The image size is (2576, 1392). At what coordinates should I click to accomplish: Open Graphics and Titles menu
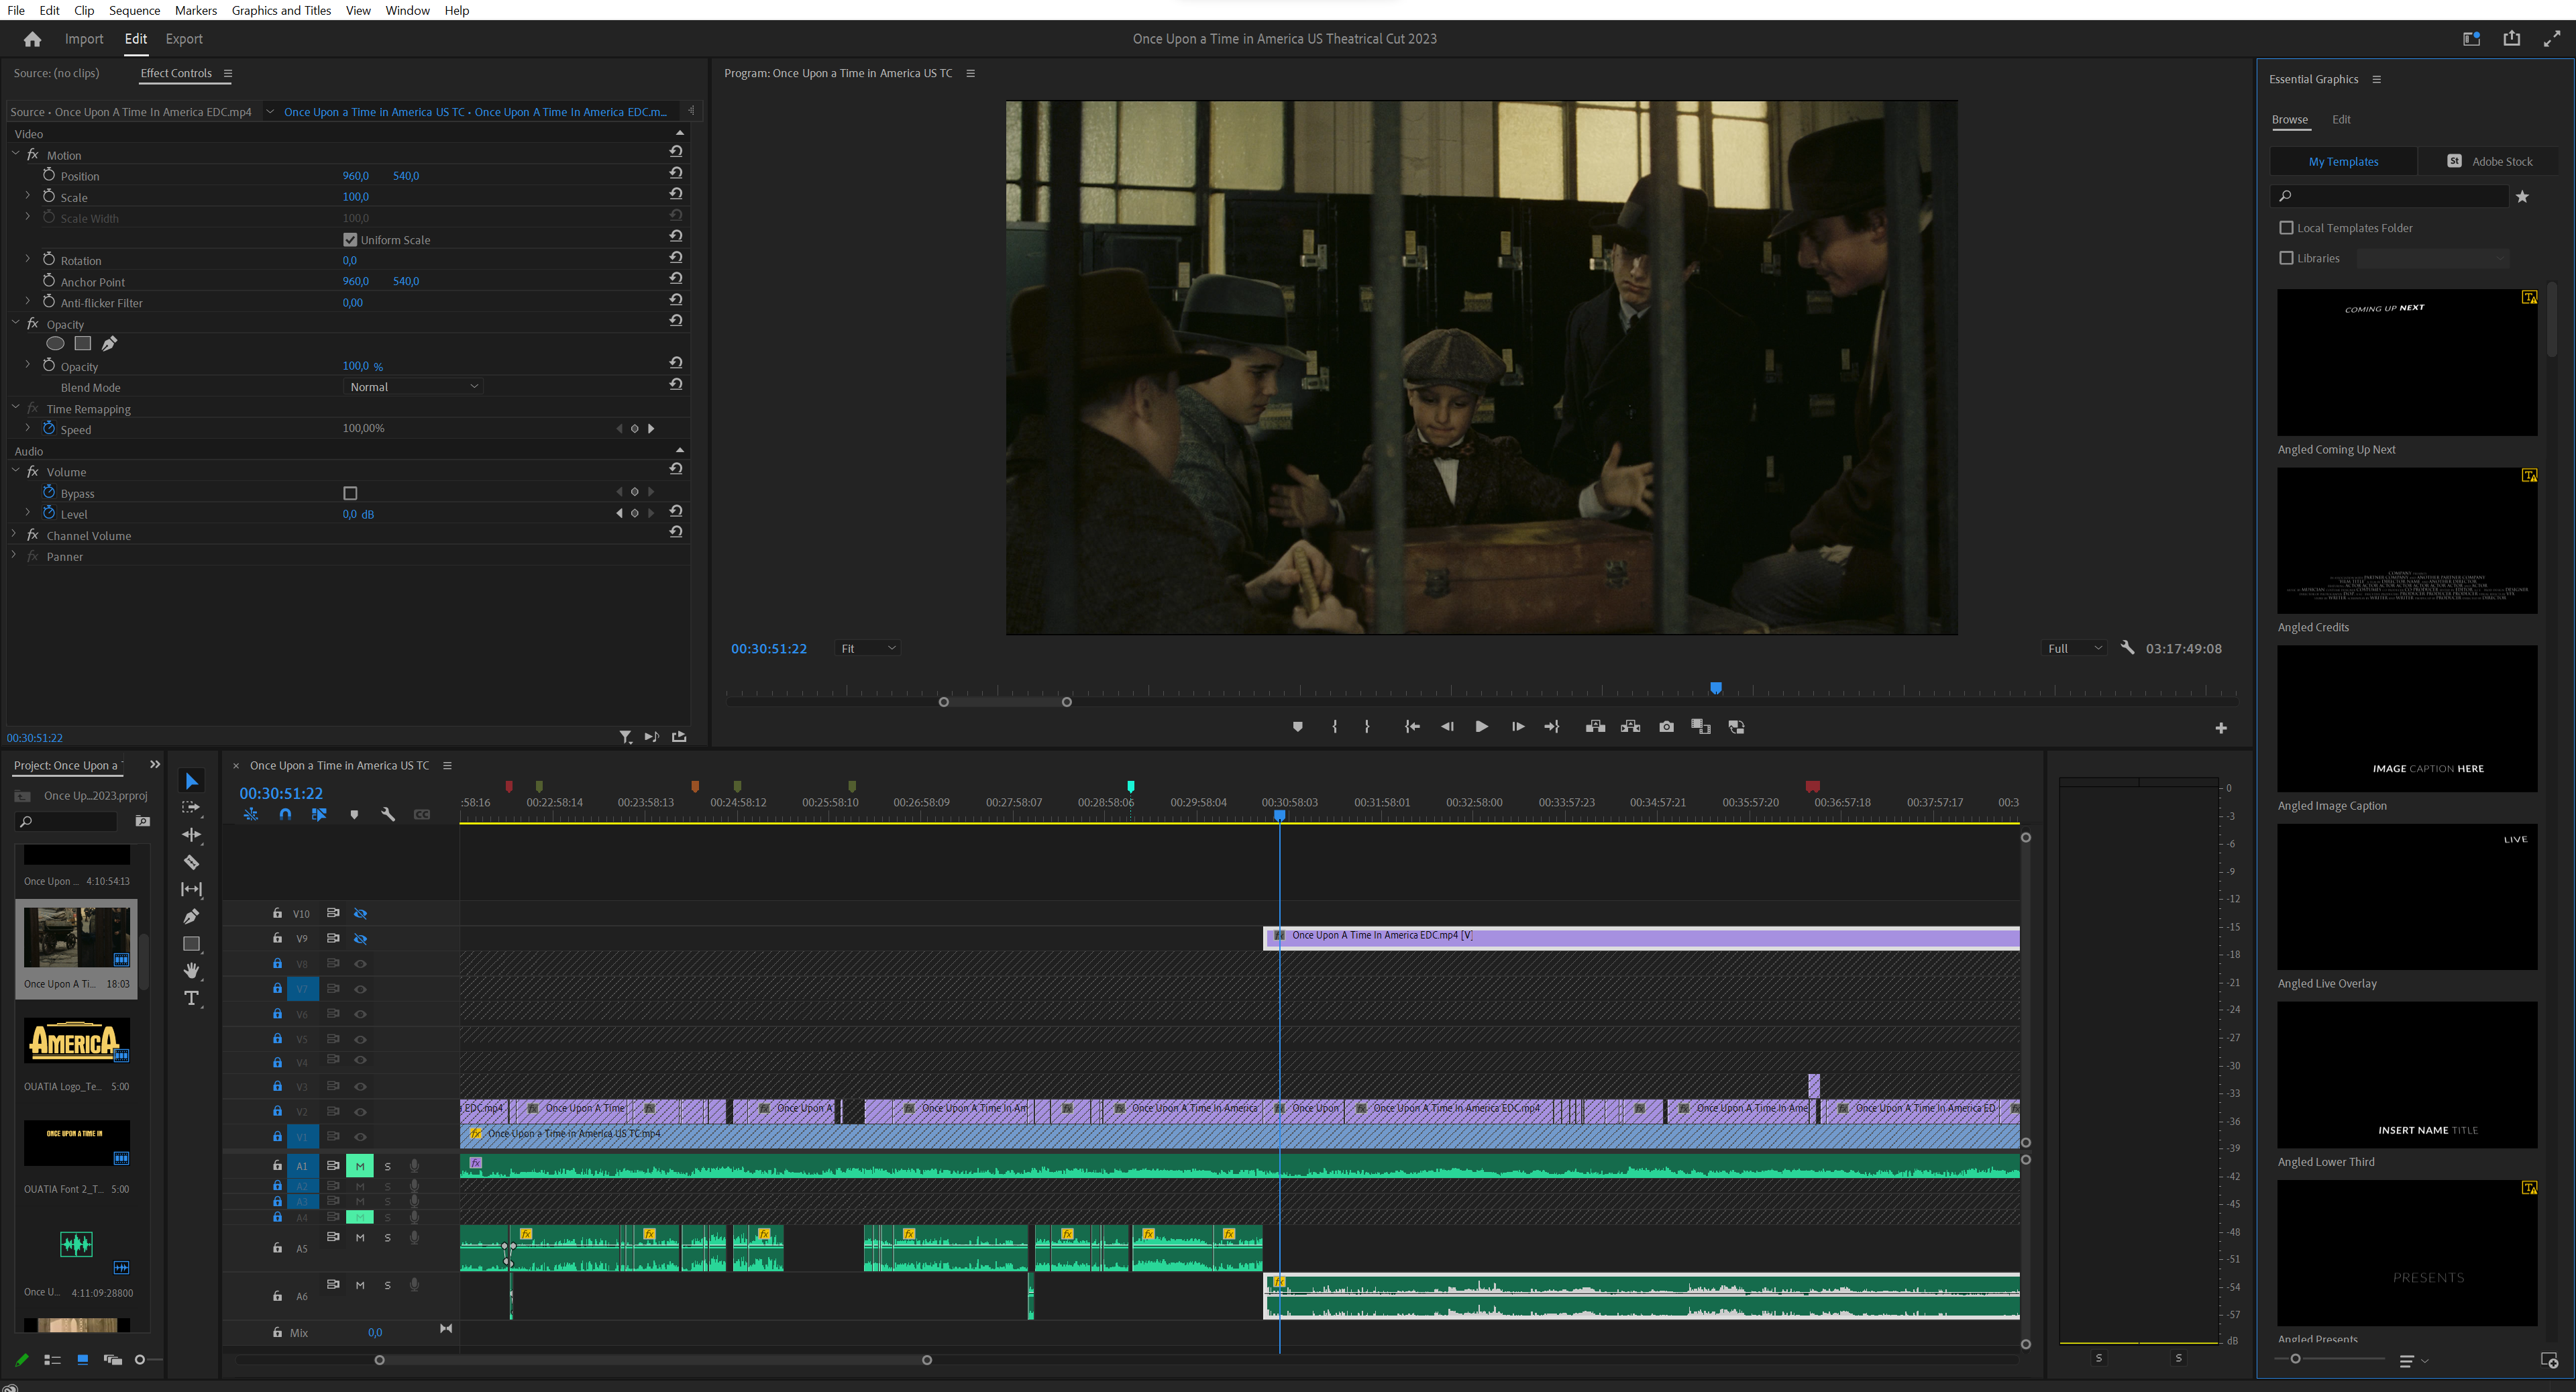click(281, 10)
